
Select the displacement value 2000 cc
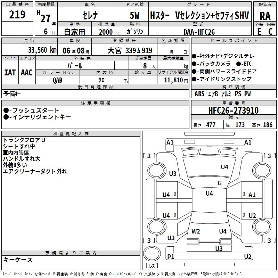(109, 32)
